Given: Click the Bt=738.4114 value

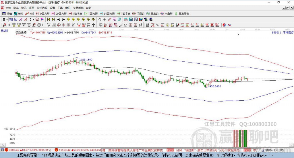Looking at the screenshot, I should pyautogui.click(x=105, y=33).
